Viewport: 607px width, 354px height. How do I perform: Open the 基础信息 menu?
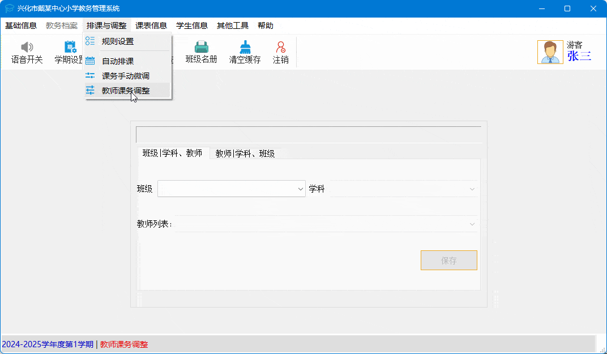pyautogui.click(x=21, y=25)
